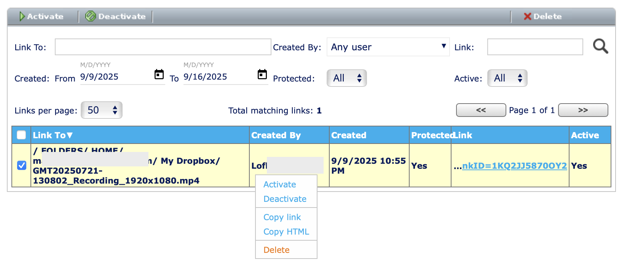Click the magnifying glass search icon
The image size is (619, 262).
click(x=600, y=46)
